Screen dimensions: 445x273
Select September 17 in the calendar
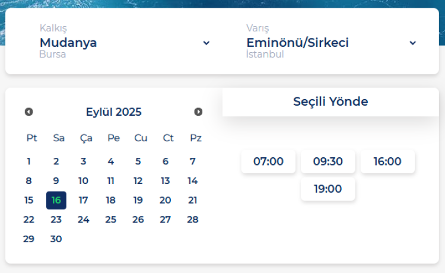[x=84, y=200]
